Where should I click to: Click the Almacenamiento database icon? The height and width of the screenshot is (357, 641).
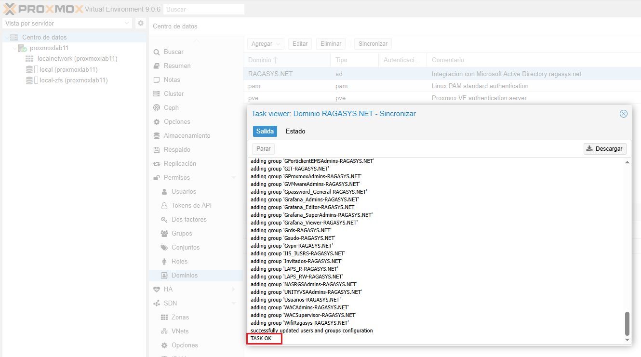coord(156,136)
